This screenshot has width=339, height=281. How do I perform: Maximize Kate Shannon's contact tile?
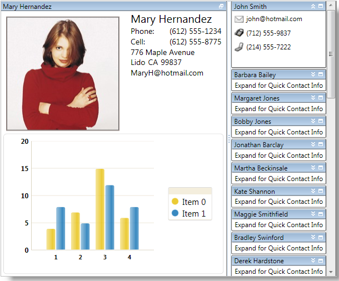pos(321,191)
